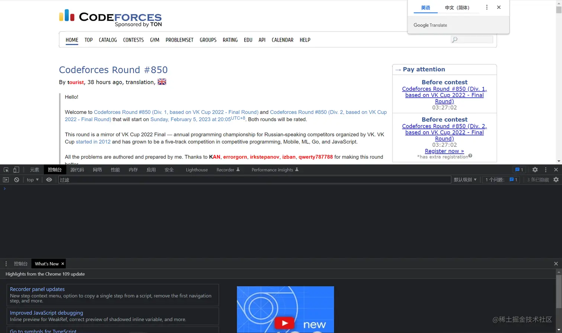Viewport: 562px width, 333px height.
Task: Click the Register now link
Action: click(x=445, y=151)
